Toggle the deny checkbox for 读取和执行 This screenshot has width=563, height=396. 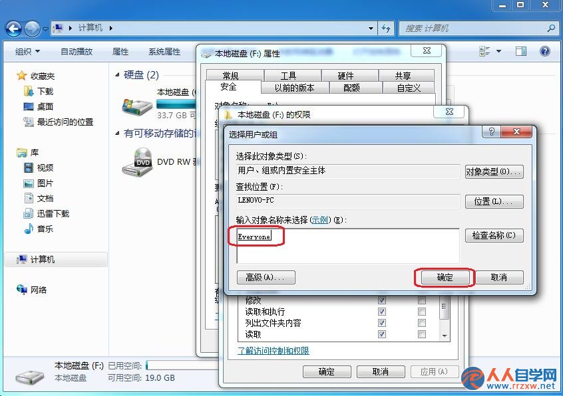(422, 312)
